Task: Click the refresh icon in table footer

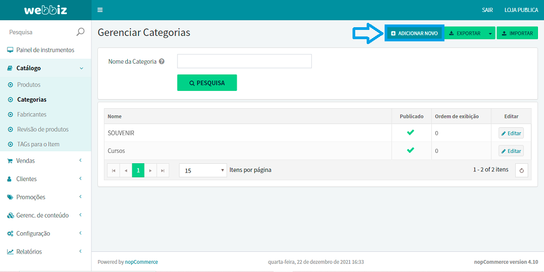Action: (x=521, y=170)
